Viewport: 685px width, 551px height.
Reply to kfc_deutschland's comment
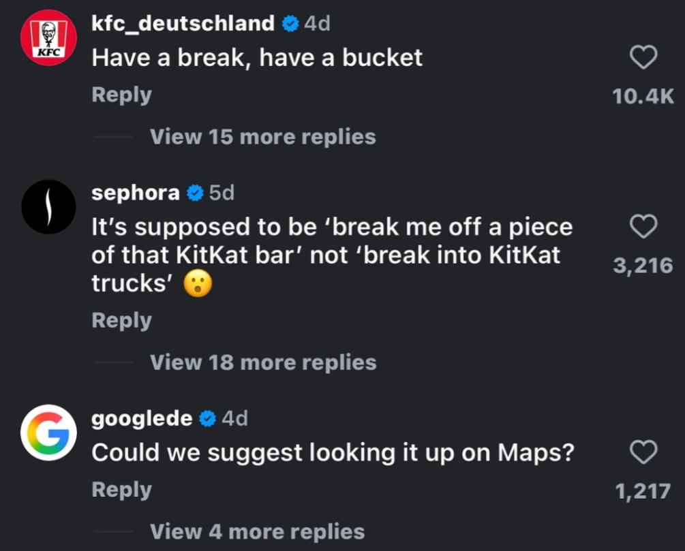tap(121, 95)
